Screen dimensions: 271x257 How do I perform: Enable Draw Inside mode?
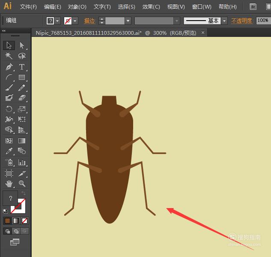[x=24, y=231]
